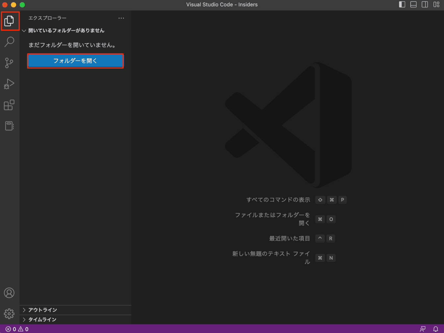Expand the アウトライン section
This screenshot has height=333, width=444.
click(x=43, y=310)
